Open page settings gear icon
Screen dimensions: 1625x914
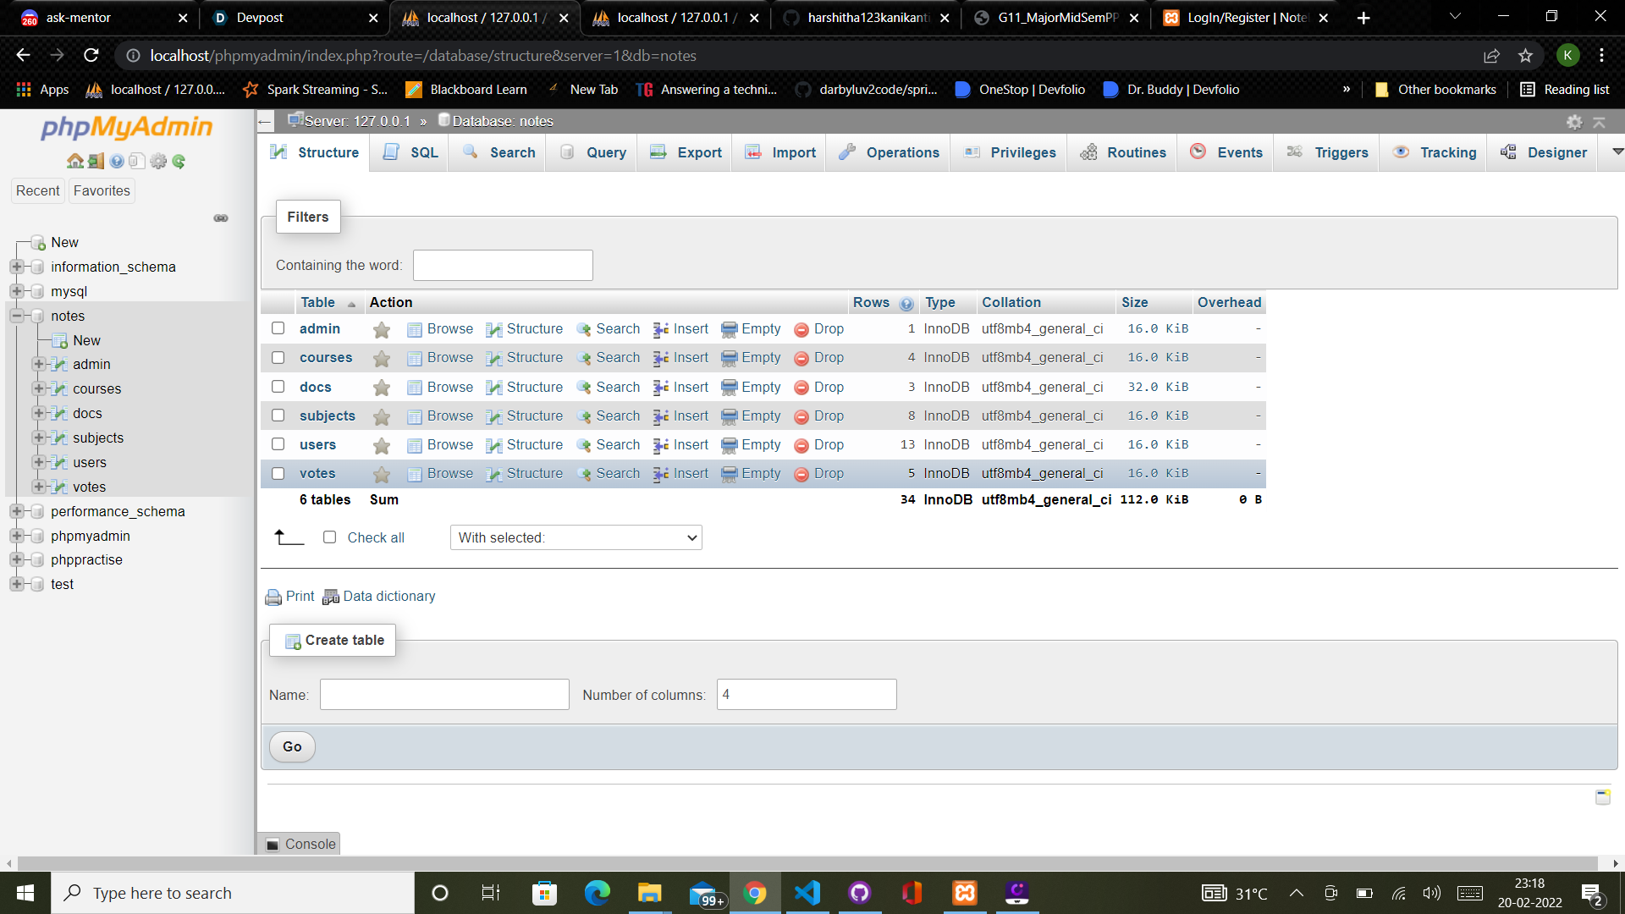click(x=1573, y=122)
